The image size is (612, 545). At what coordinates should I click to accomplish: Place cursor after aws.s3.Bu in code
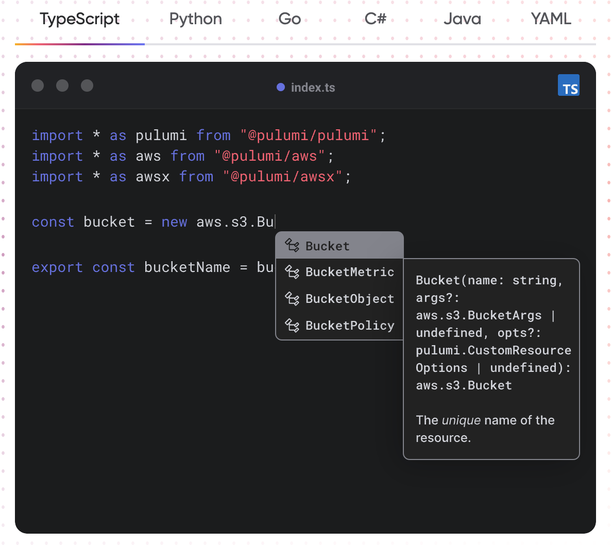pyautogui.click(x=275, y=222)
